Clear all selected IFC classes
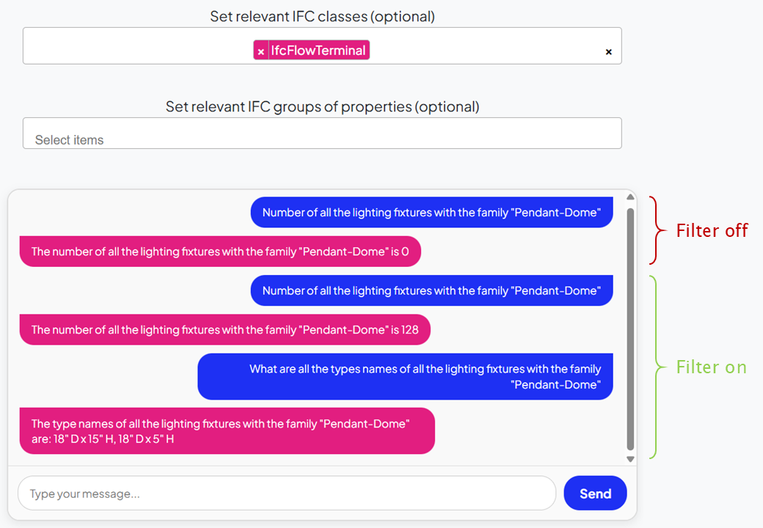Screen dimensions: 763x528 coord(608,51)
